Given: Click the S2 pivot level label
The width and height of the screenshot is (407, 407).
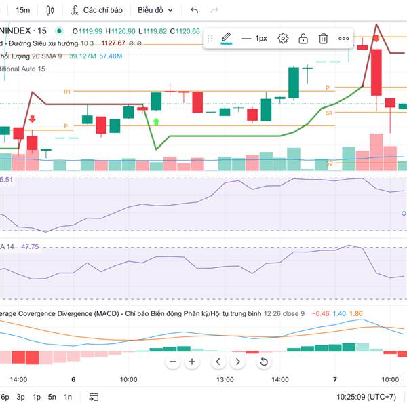Looking at the screenshot, I should pos(329,163).
